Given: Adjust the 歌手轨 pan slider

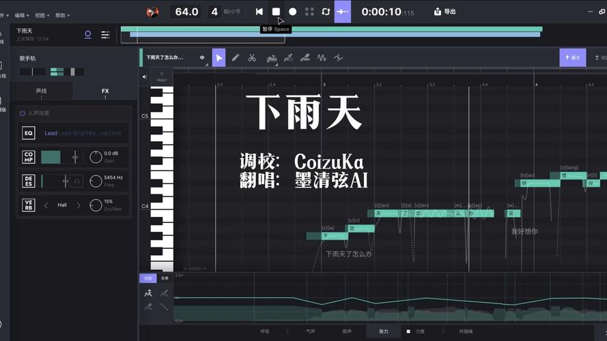Looking at the screenshot, I should [33, 72].
